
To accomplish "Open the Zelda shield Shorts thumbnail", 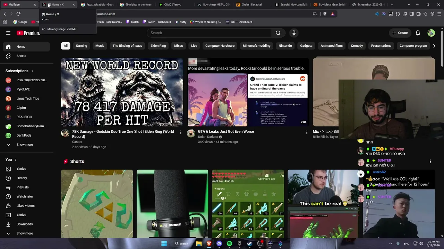I will 97,204.
